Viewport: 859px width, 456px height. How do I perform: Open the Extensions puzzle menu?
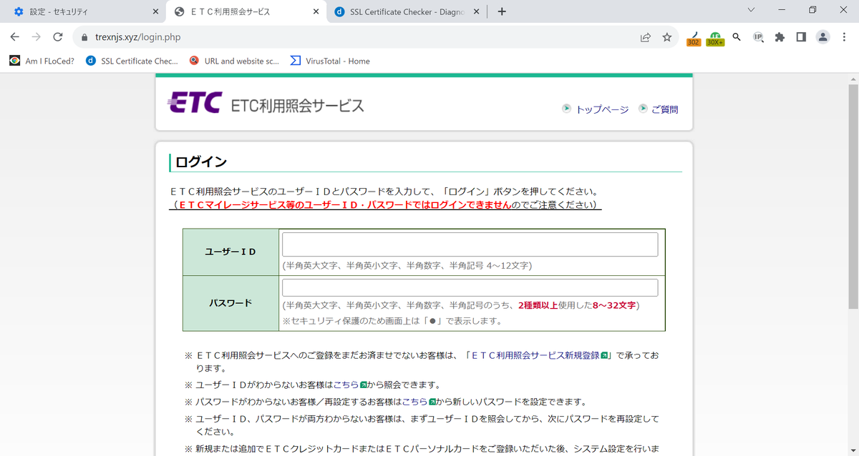[x=780, y=37]
